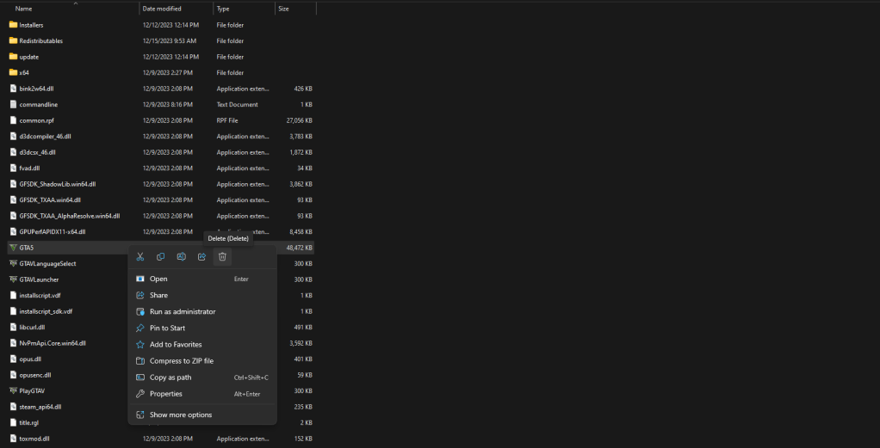This screenshot has height=448, width=880.
Task: Click the Installers folder icon
Action: tap(13, 25)
